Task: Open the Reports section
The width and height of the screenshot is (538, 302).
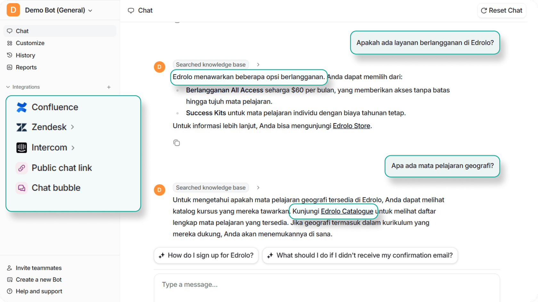Action: pos(26,67)
